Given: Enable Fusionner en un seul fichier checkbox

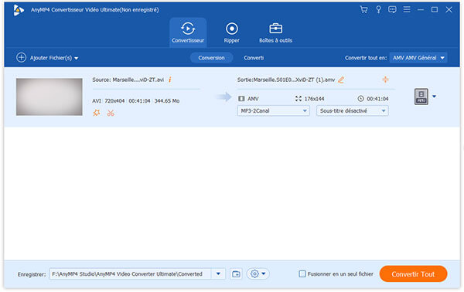Looking at the screenshot, I should 302,273.
